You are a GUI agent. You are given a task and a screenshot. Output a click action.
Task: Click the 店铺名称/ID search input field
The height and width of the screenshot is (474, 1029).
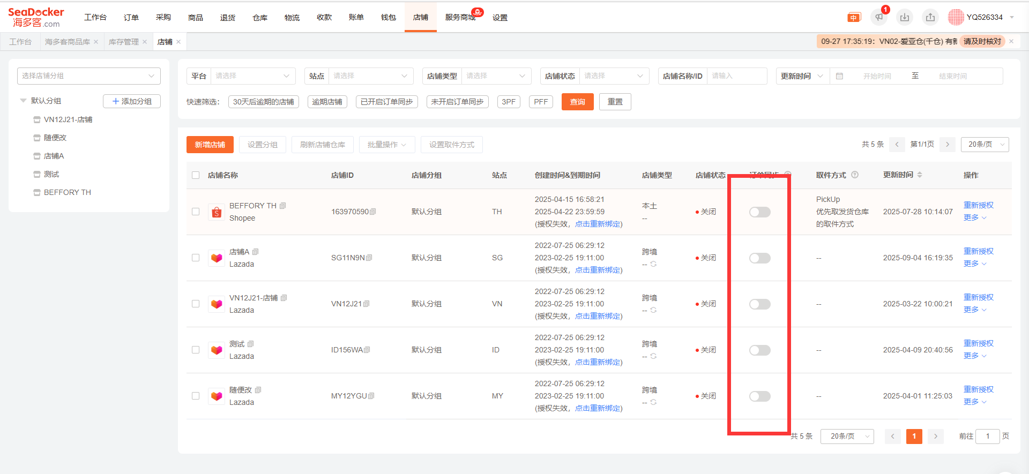(x=736, y=76)
